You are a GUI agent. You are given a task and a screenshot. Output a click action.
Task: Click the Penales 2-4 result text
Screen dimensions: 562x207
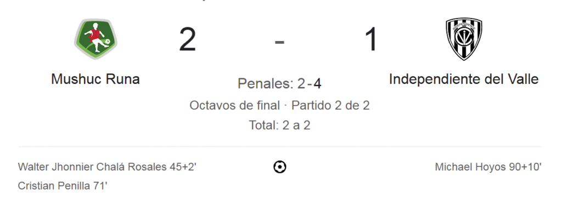[x=279, y=84]
